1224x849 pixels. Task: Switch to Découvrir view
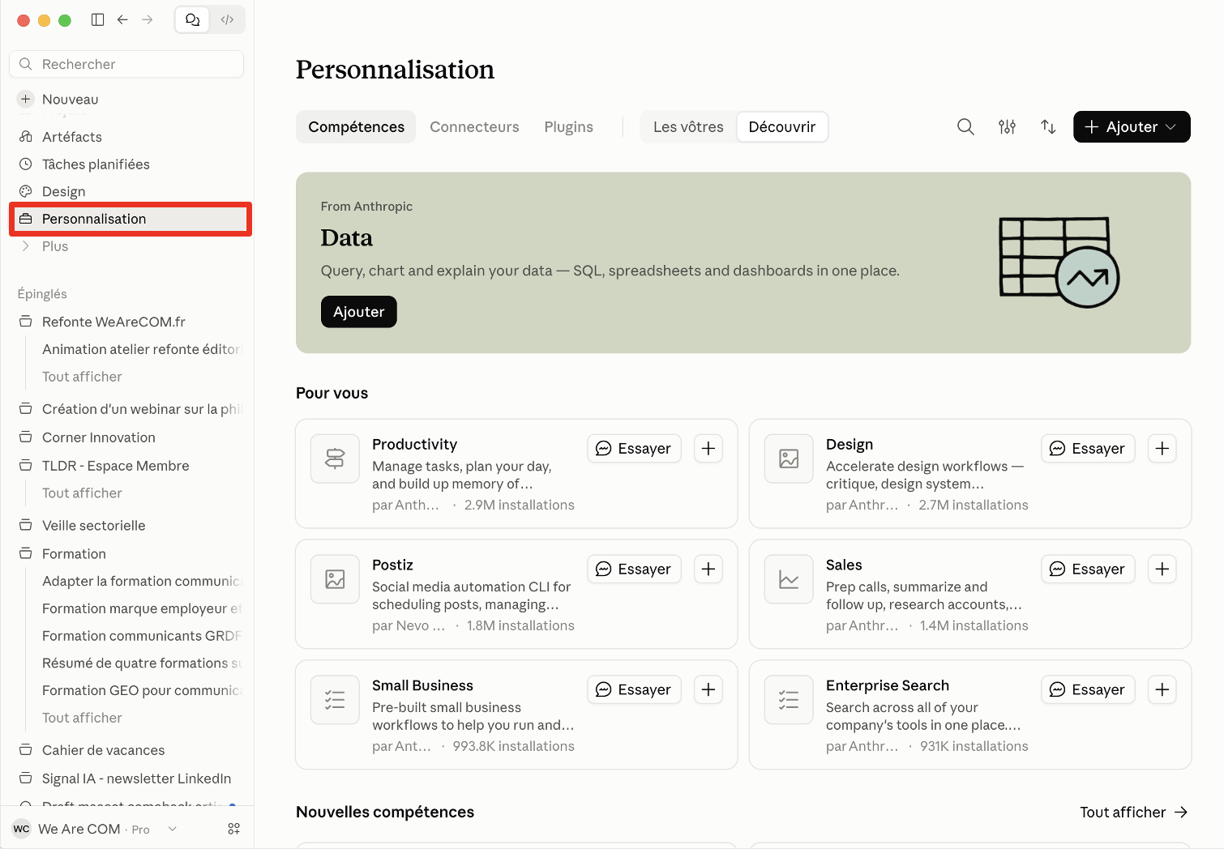click(782, 127)
